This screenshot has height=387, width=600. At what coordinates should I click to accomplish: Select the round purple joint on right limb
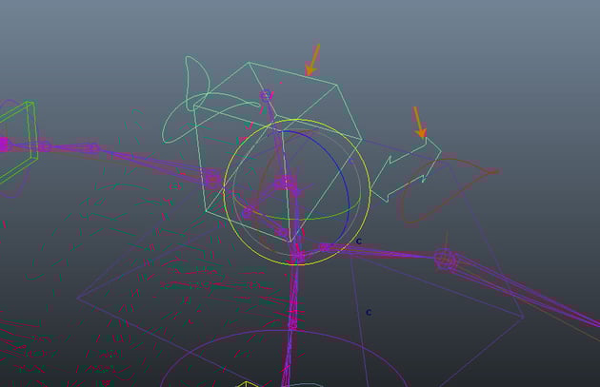click(x=445, y=260)
